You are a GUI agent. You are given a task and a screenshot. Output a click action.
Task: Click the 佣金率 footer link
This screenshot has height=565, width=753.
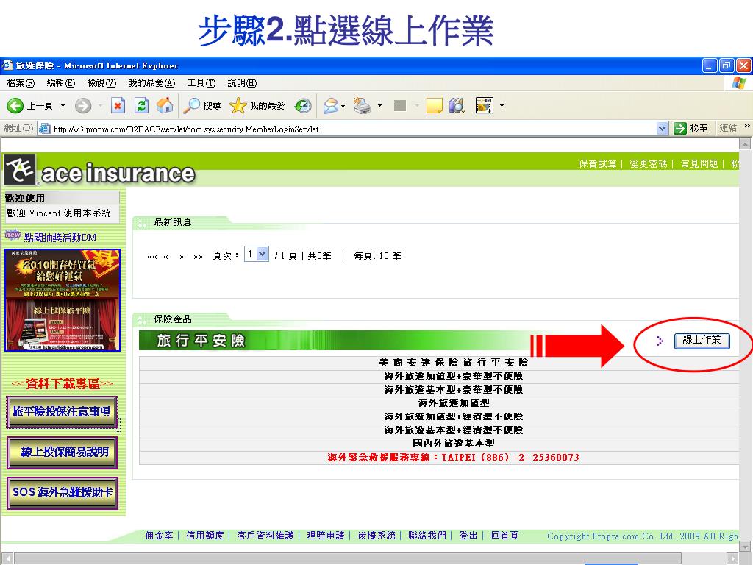pyautogui.click(x=159, y=536)
